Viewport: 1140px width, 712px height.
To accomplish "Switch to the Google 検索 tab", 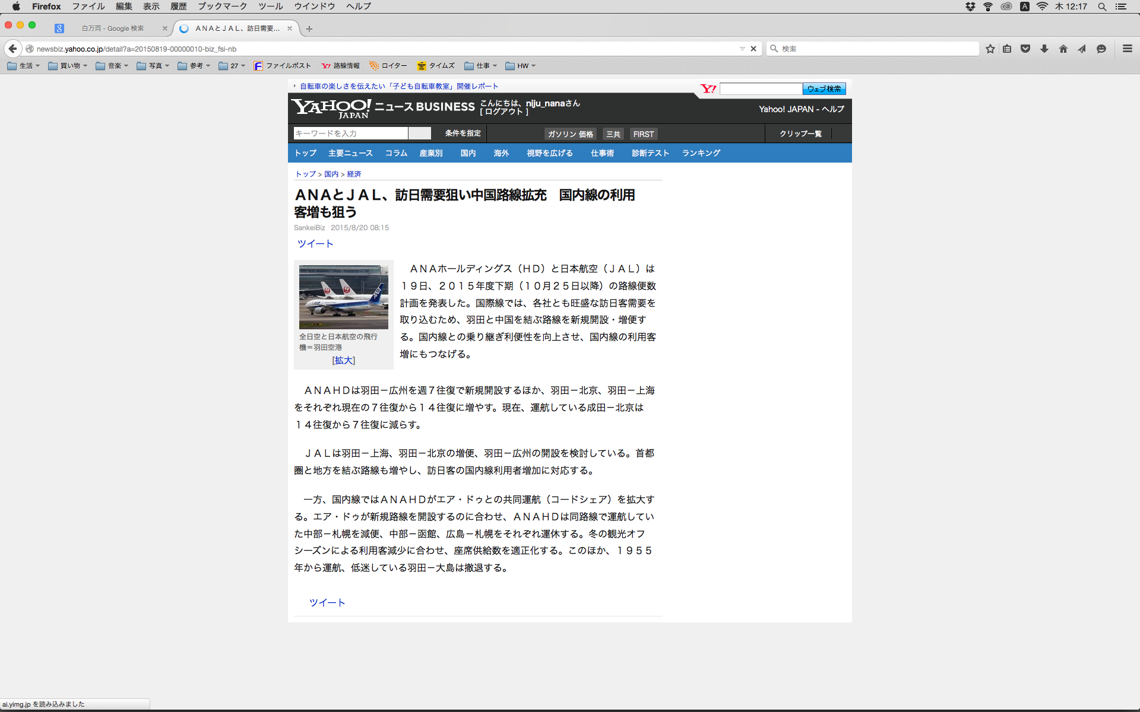I will pos(113,28).
